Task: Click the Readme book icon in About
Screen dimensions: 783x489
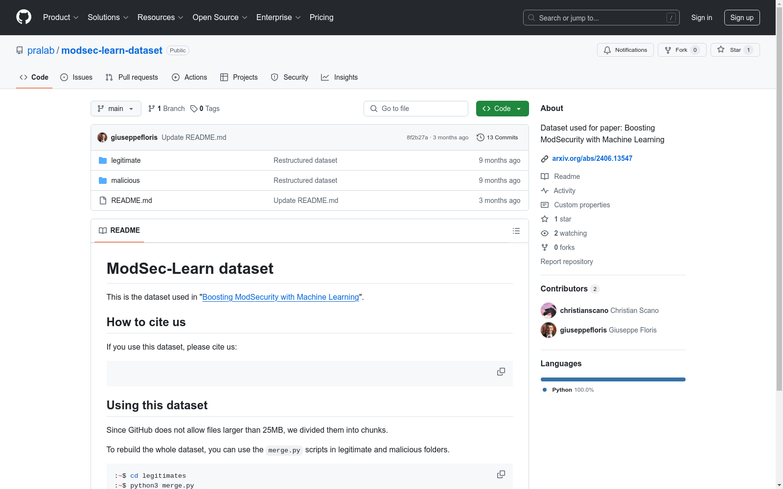Action: [x=545, y=177]
